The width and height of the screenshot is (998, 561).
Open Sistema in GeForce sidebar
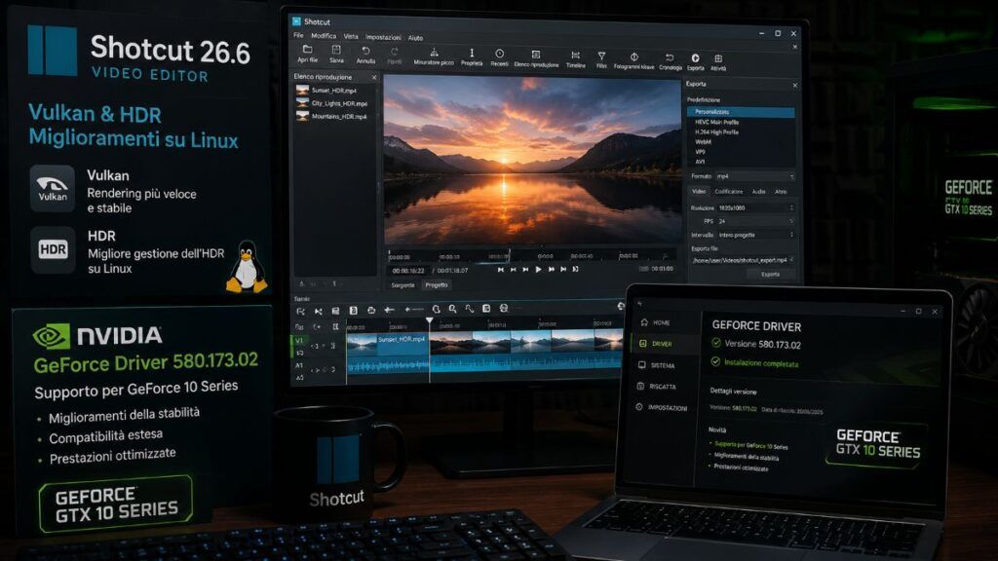click(x=656, y=365)
